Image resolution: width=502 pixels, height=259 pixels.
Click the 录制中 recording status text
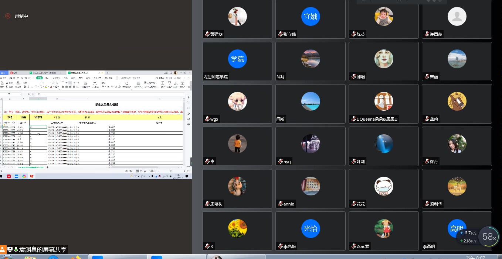tap(21, 16)
